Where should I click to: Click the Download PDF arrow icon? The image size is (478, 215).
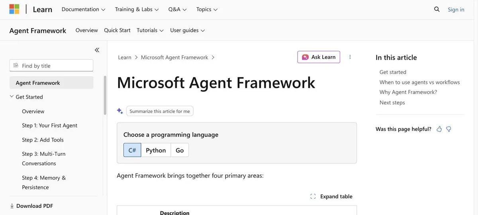[12, 206]
